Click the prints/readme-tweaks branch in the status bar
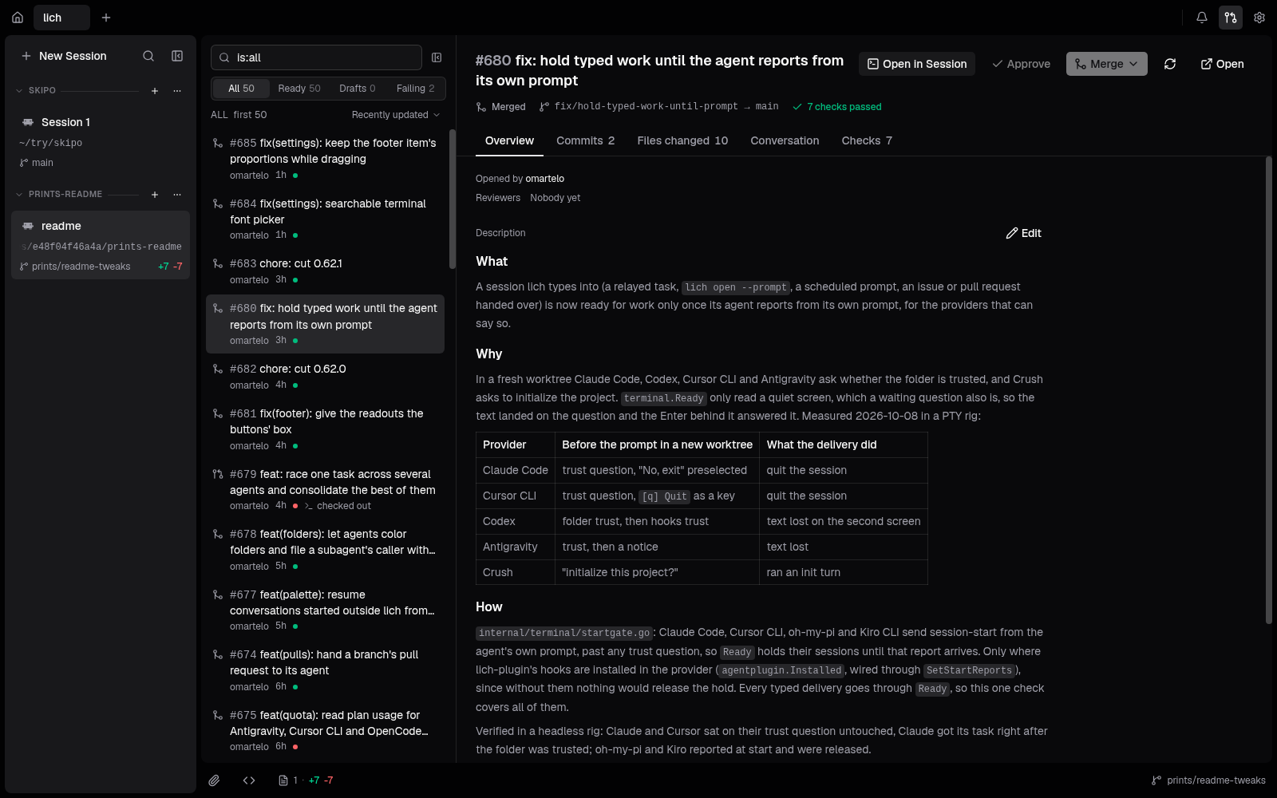This screenshot has width=1277, height=798. [x=1208, y=780]
